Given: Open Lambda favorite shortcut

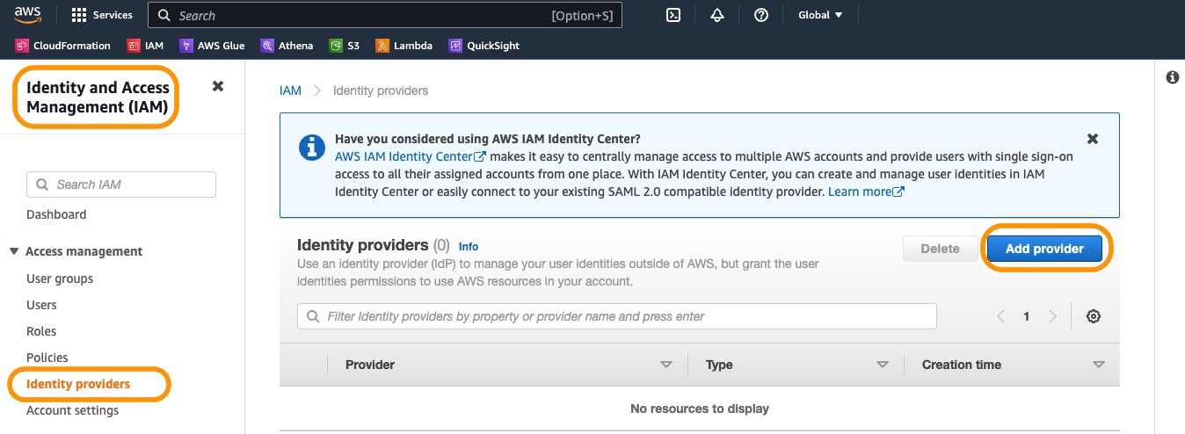Looking at the screenshot, I should coord(403,46).
